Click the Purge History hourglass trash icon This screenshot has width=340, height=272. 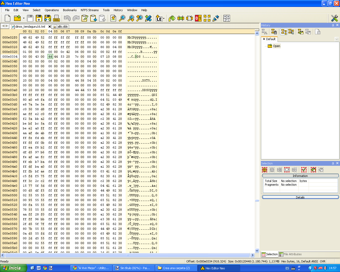274,32
